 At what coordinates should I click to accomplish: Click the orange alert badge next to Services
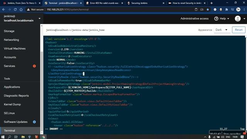[34, 66]
